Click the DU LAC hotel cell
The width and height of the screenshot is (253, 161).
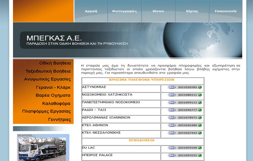(121, 149)
